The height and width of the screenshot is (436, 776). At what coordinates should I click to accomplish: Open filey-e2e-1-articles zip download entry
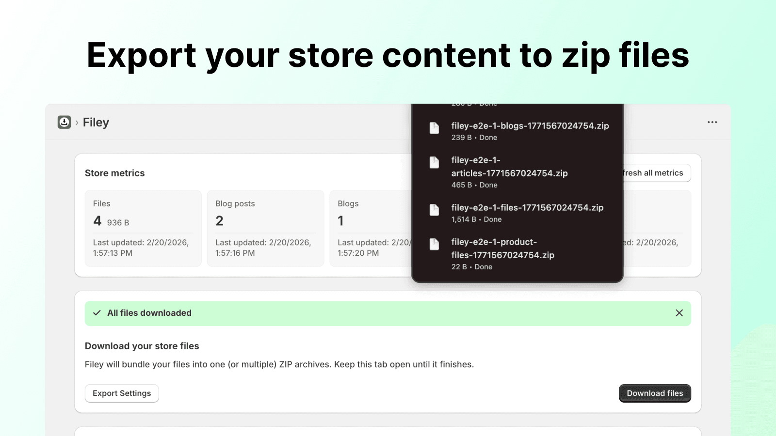(517, 172)
